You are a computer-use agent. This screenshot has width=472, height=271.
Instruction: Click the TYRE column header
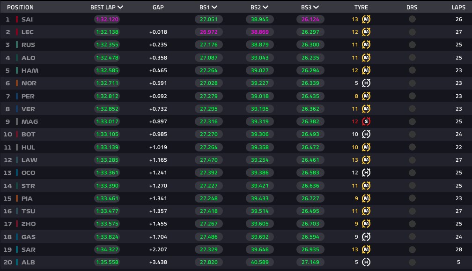tap(361, 7)
